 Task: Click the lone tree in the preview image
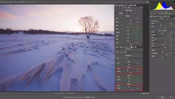click(x=89, y=27)
